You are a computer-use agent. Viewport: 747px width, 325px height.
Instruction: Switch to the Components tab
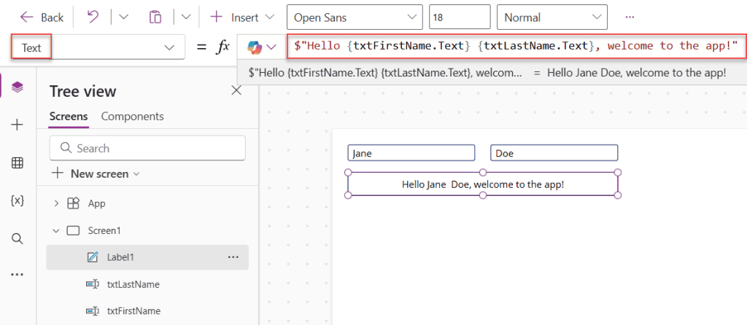[x=133, y=117]
